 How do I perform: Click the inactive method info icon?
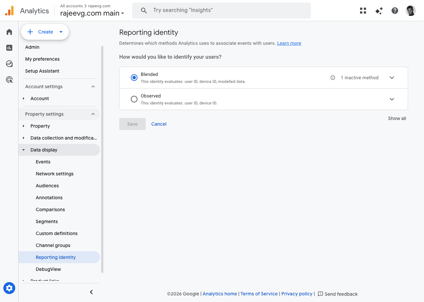click(332, 77)
